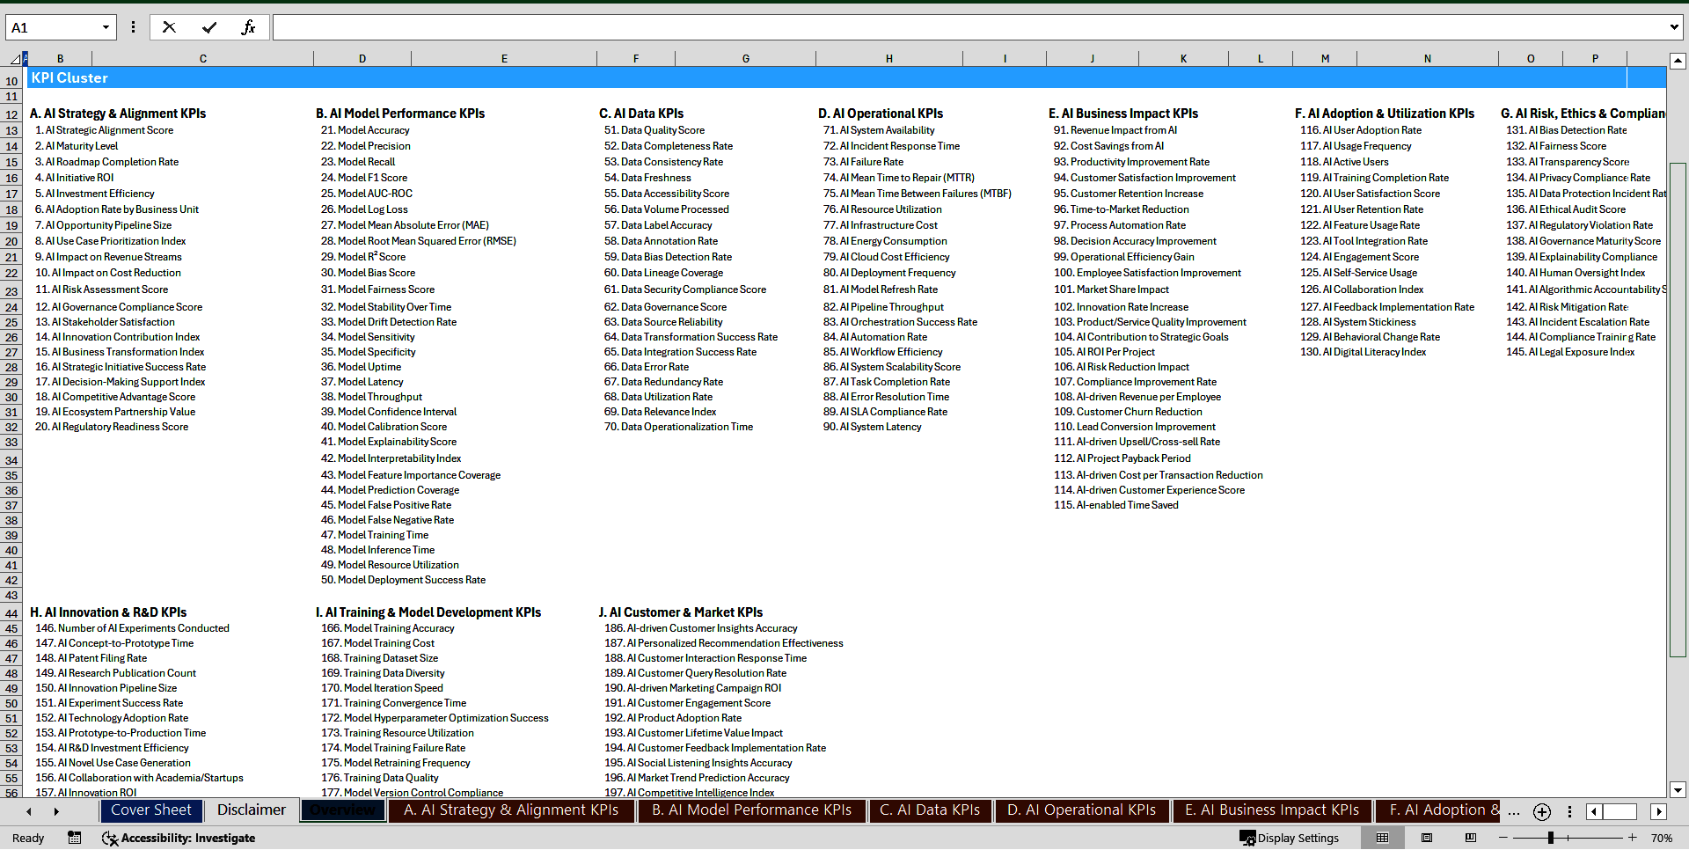Click the Zoom In plus icon
This screenshot has height=850, width=1689.
pos(1632,838)
